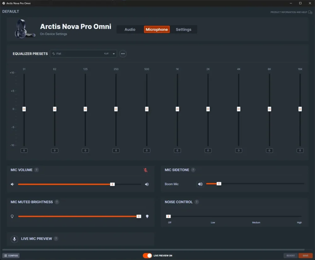
Task: Click the 8K equalizer slider handle
Action: (x=269, y=109)
